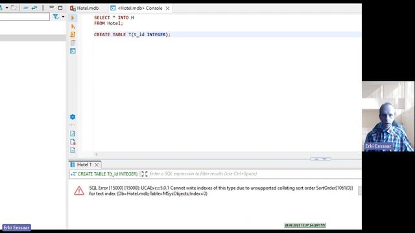Image resolution: width=415 pixels, height=233 pixels.
Task: Click Erki Eessaar's video thumbnail
Action: [388, 116]
